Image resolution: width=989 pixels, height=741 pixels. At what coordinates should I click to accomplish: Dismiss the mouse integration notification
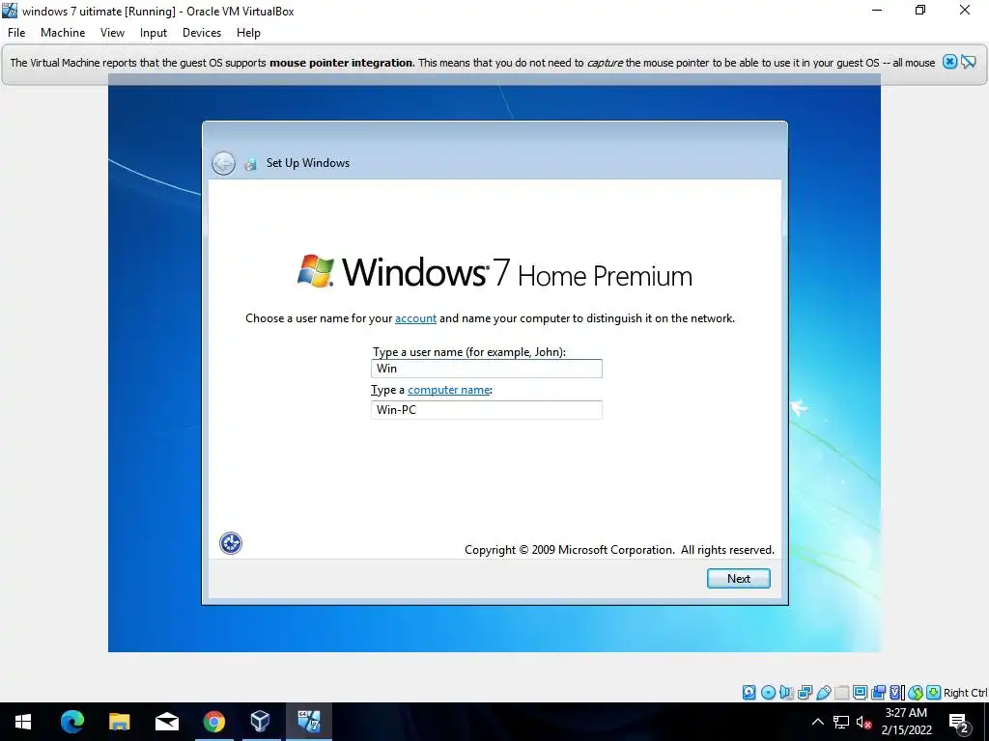949,62
